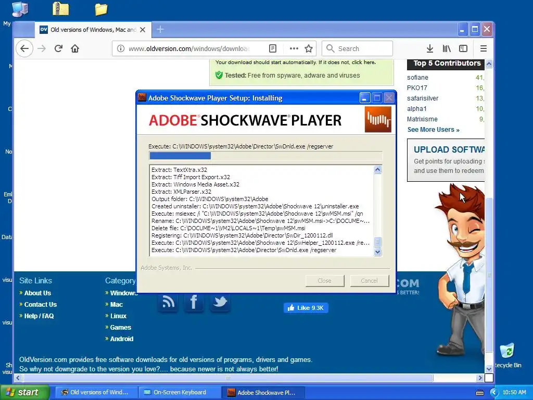533x400 pixels.
Task: Click the 'click here' download link
Action: point(364,63)
